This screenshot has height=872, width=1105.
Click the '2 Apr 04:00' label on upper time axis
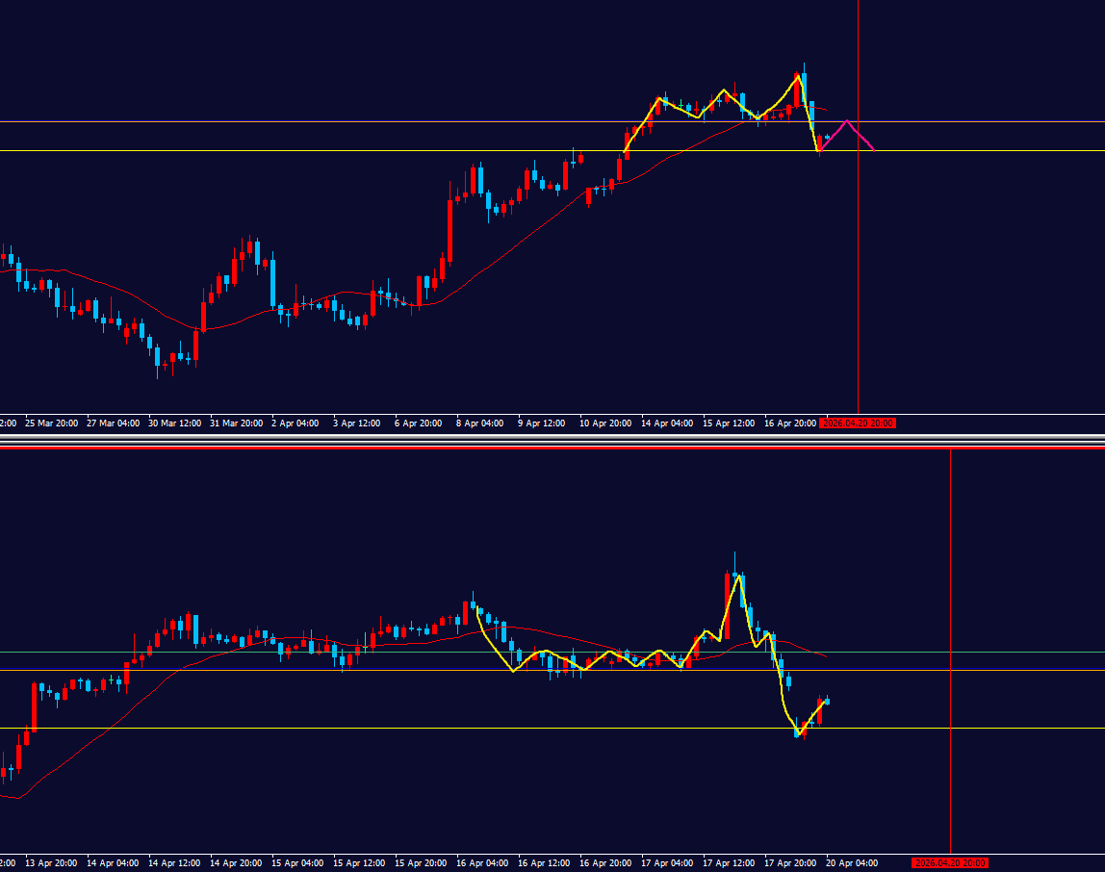click(x=296, y=423)
